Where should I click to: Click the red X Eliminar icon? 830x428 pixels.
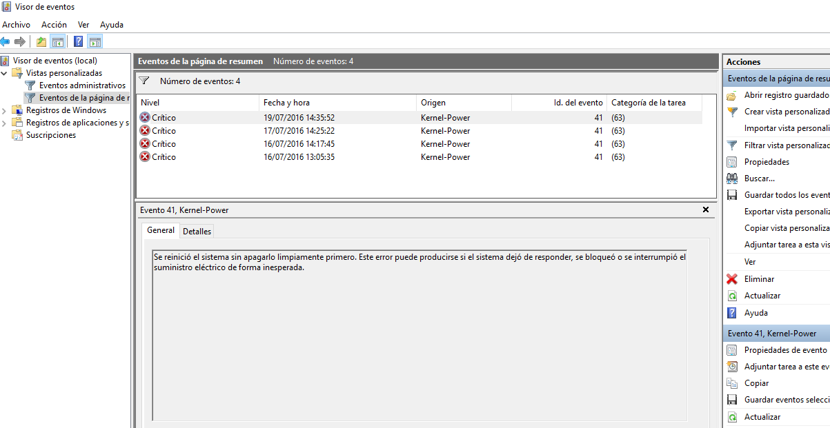click(732, 279)
